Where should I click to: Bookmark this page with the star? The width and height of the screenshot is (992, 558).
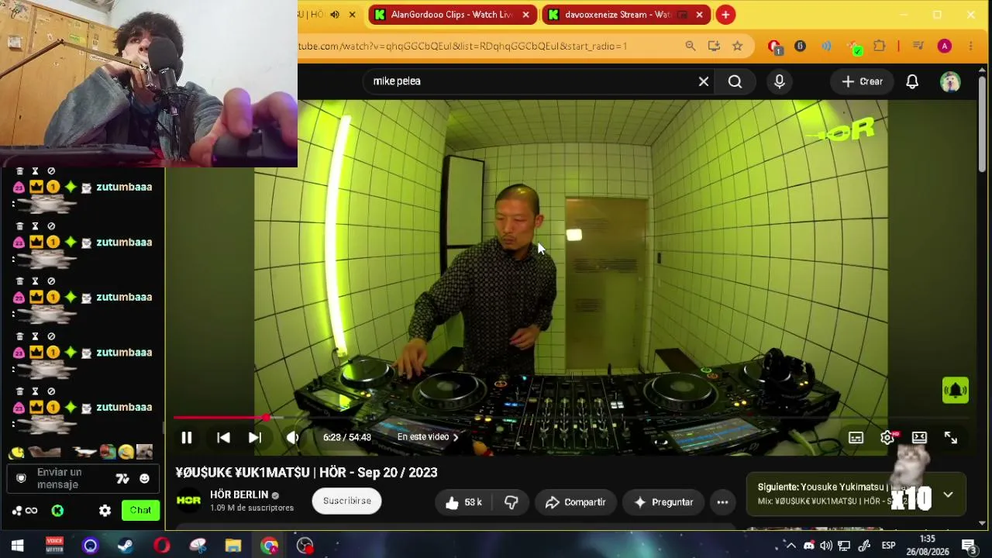[738, 46]
